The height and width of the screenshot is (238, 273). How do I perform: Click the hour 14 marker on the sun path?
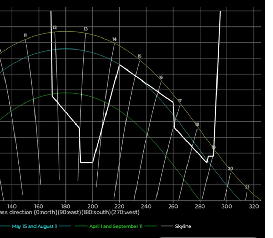click(x=114, y=40)
